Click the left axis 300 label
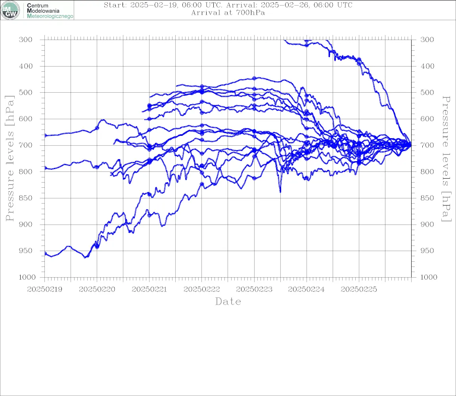Screen dimensions: 456x396 [26, 40]
